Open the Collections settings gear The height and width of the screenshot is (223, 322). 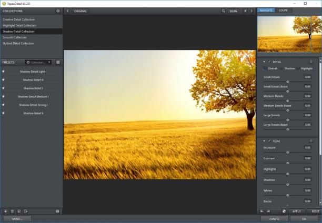[x=58, y=11]
